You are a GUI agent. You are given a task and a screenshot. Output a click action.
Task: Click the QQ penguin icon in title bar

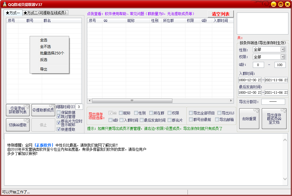pyautogui.click(x=4, y=4)
